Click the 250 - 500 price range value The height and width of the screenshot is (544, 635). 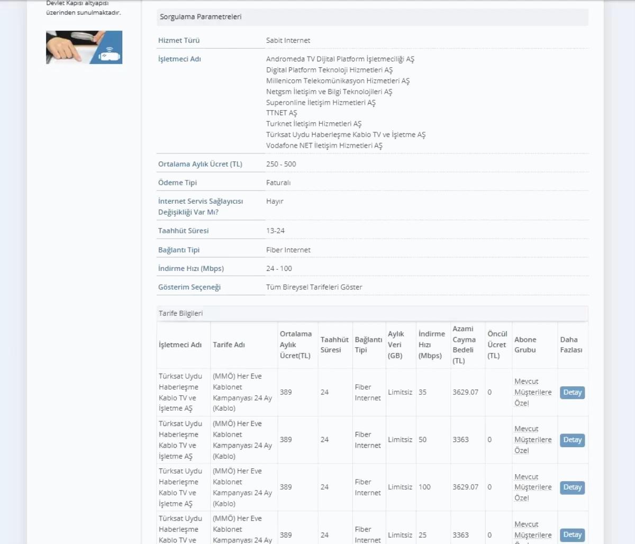[281, 164]
